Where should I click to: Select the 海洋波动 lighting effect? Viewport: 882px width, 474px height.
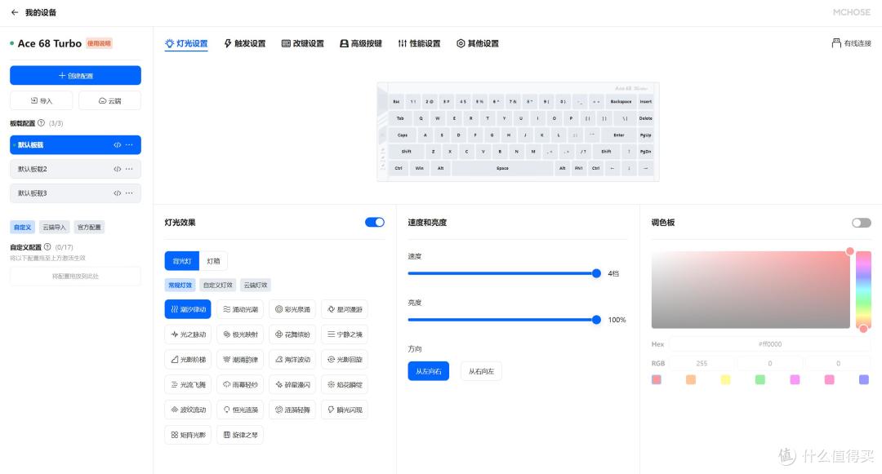[x=292, y=360]
